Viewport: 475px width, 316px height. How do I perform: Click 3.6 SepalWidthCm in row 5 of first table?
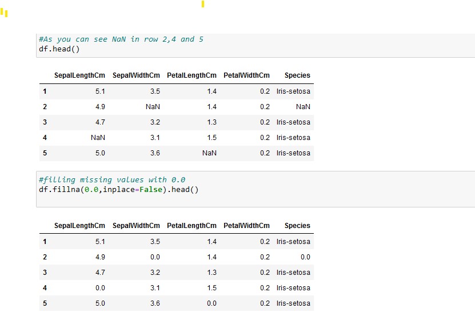pos(155,153)
